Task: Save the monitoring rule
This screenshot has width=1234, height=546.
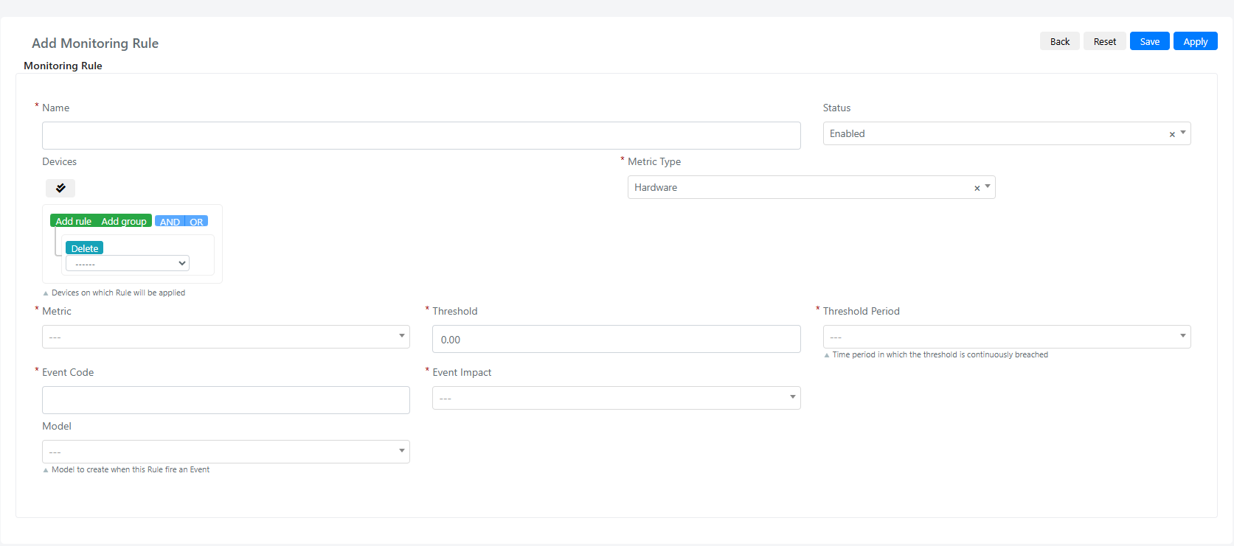Action: click(1150, 41)
